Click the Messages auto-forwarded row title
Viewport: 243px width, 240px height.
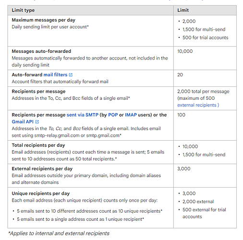(41, 51)
